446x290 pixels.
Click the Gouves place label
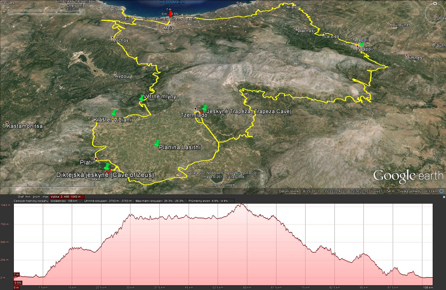tap(7, 2)
